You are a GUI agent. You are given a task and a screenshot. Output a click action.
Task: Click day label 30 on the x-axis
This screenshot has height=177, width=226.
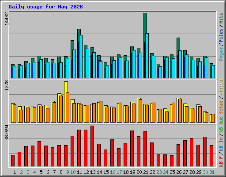tap(205, 172)
